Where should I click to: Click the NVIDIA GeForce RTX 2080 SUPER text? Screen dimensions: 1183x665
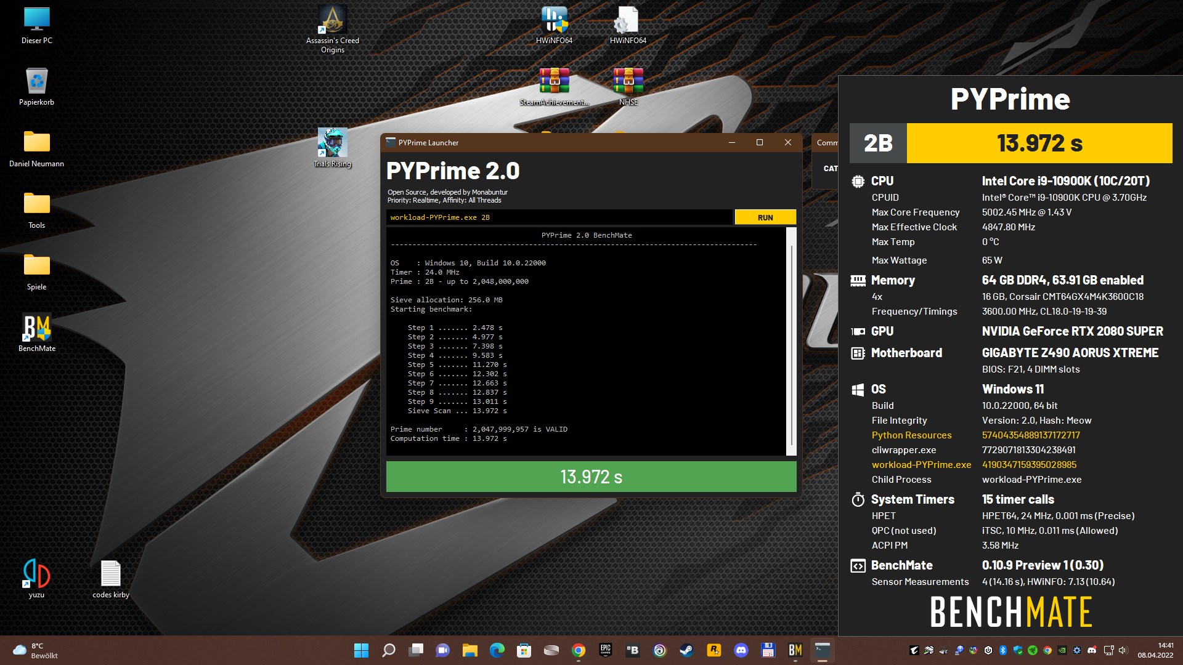[1072, 331]
